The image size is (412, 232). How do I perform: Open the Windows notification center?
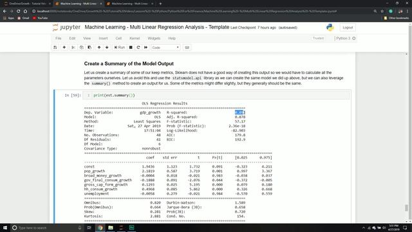pyautogui.click(x=405, y=227)
